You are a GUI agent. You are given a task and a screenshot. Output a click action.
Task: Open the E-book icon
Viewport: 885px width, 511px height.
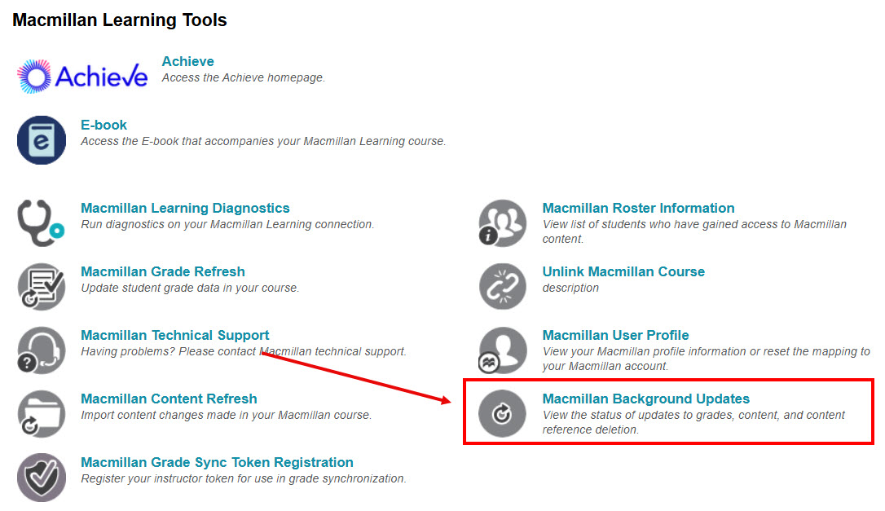coord(41,140)
